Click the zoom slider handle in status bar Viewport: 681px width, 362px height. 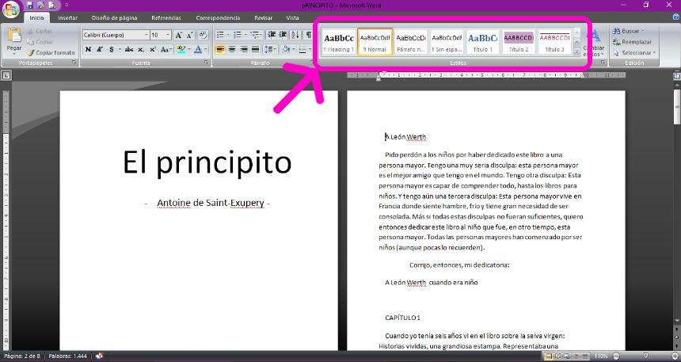[x=646, y=356]
